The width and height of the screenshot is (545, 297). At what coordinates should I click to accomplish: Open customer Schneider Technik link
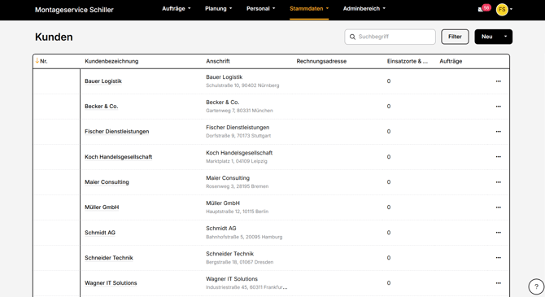(109, 258)
